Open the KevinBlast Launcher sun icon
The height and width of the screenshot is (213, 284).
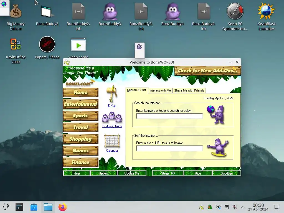266,11
